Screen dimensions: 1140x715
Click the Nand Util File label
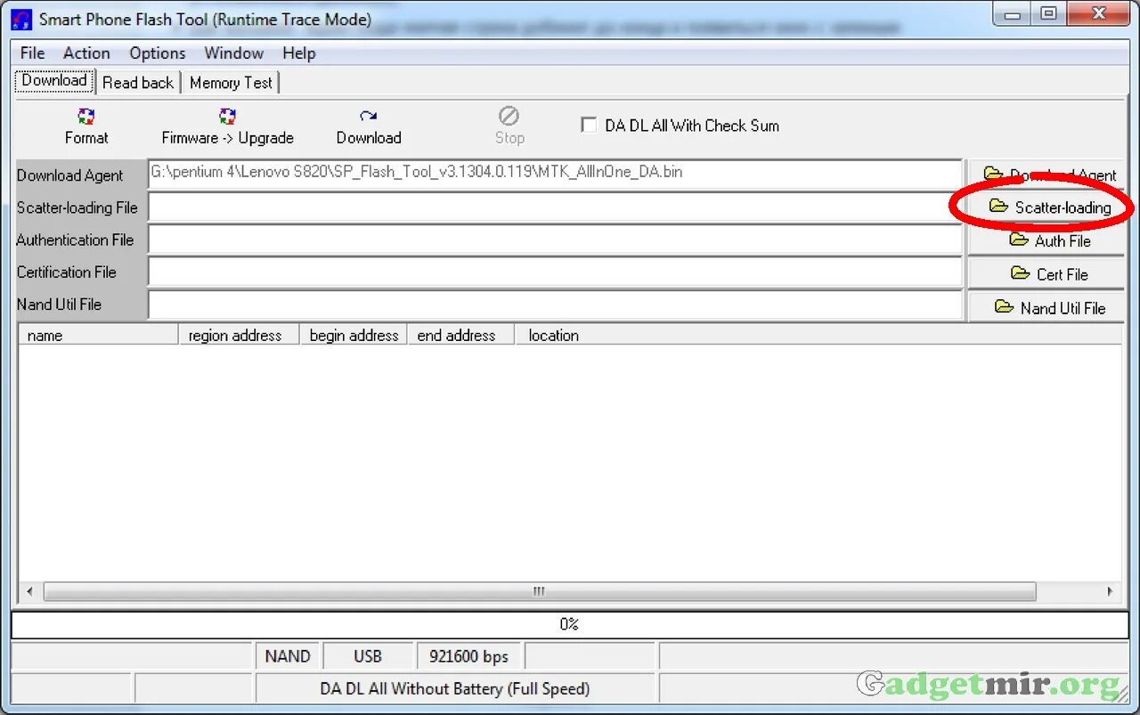(x=59, y=304)
